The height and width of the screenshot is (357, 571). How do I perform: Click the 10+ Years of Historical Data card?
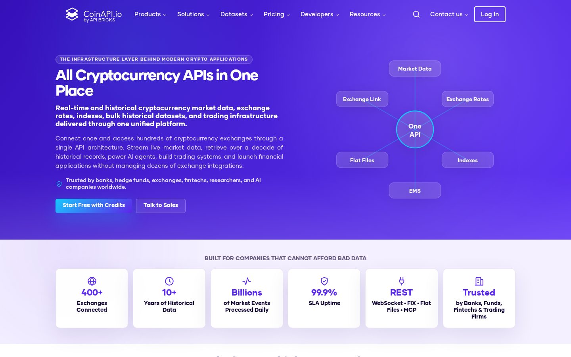tap(169, 298)
